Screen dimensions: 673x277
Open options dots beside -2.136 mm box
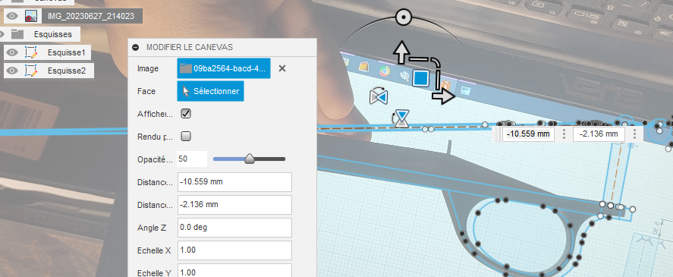click(x=634, y=134)
